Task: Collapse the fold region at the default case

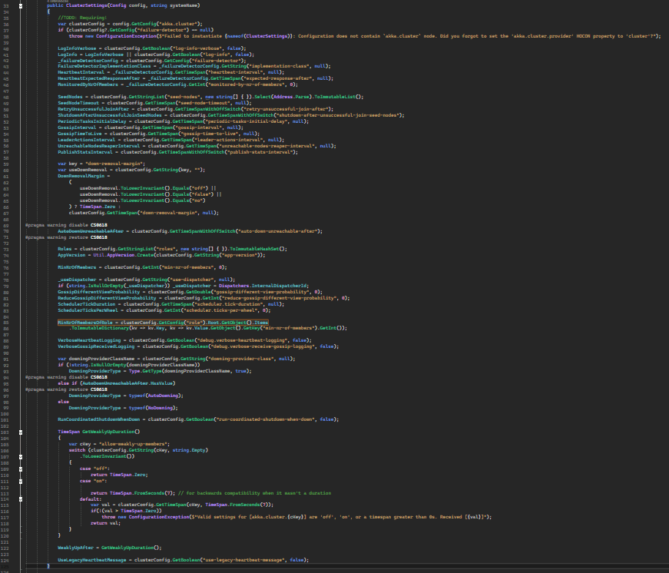Action: (x=20, y=499)
